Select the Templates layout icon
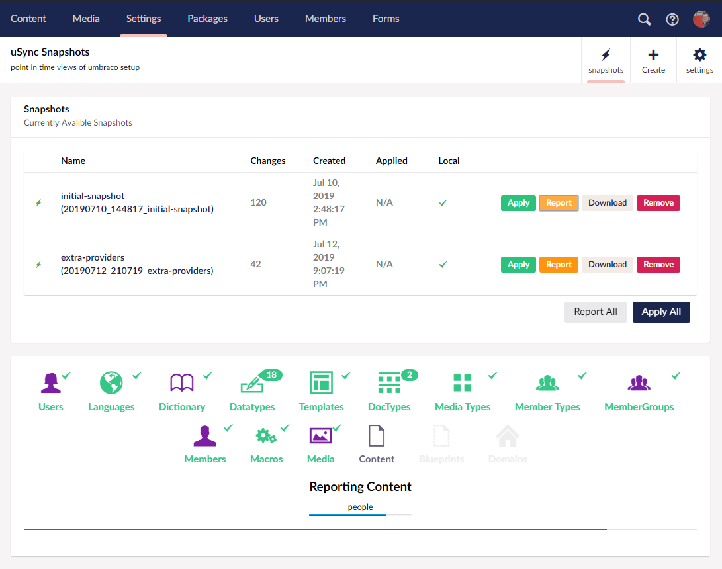Image resolution: width=722 pixels, height=569 pixels. (x=322, y=382)
